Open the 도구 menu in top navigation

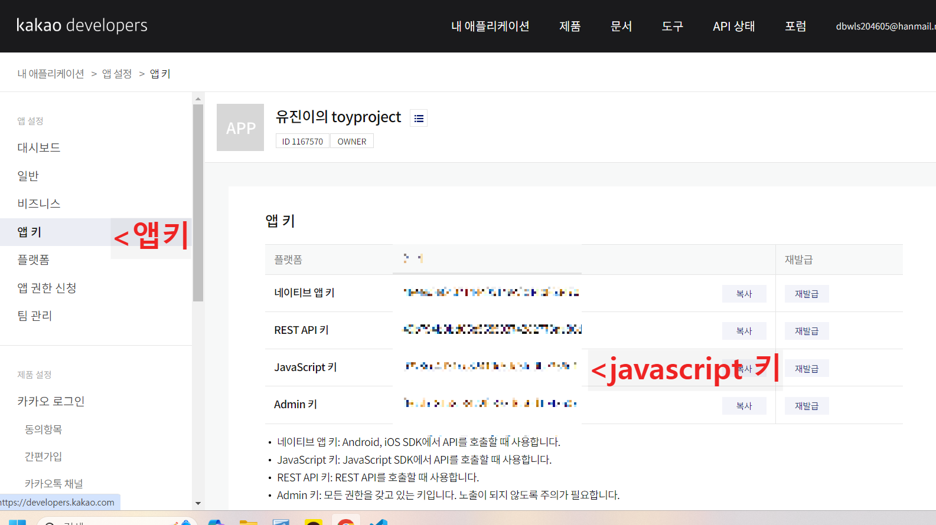[x=672, y=26]
